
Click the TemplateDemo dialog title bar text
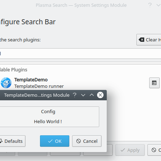point(37,95)
